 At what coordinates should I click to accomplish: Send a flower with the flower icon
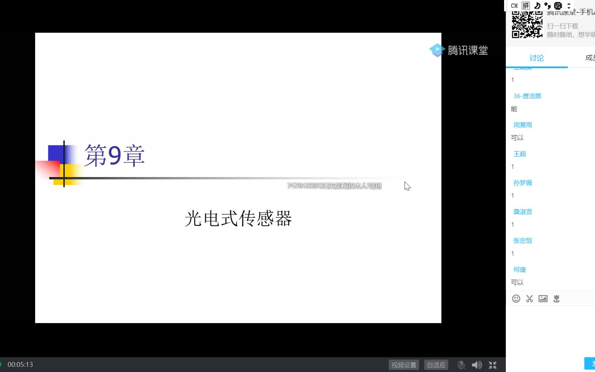556,299
